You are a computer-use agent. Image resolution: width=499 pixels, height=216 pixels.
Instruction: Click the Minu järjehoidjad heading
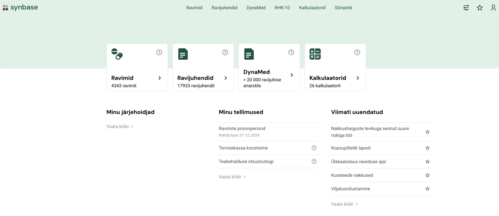click(130, 112)
